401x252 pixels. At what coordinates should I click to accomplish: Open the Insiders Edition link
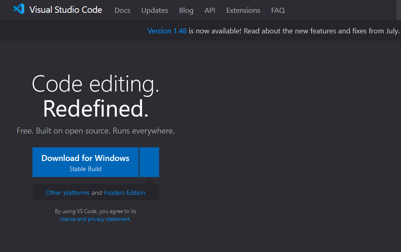(124, 193)
